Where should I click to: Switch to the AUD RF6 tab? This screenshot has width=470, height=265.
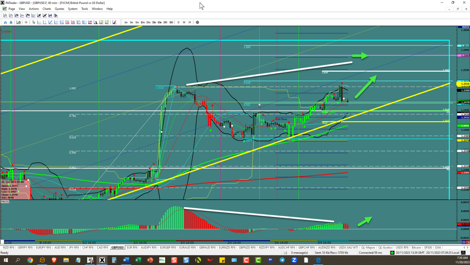pyautogui.click(x=60, y=247)
